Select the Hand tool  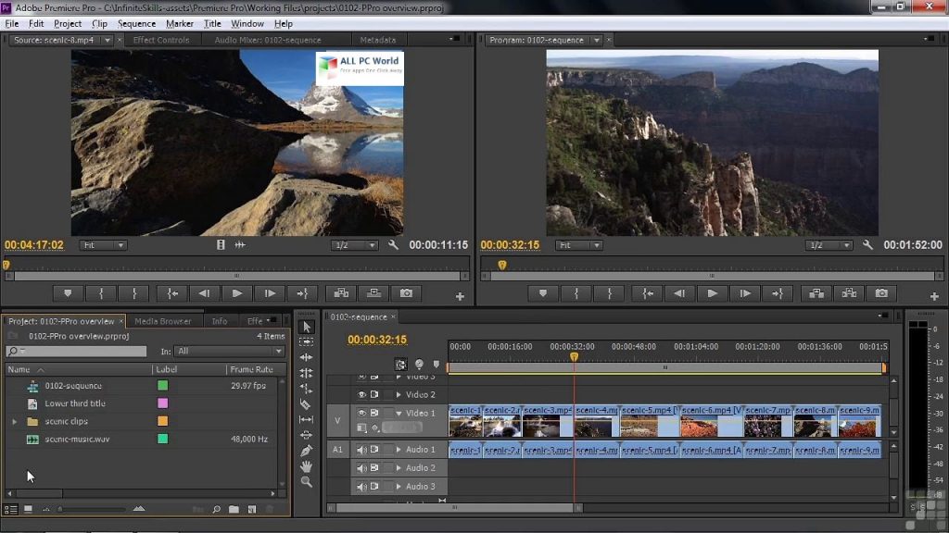[307, 466]
